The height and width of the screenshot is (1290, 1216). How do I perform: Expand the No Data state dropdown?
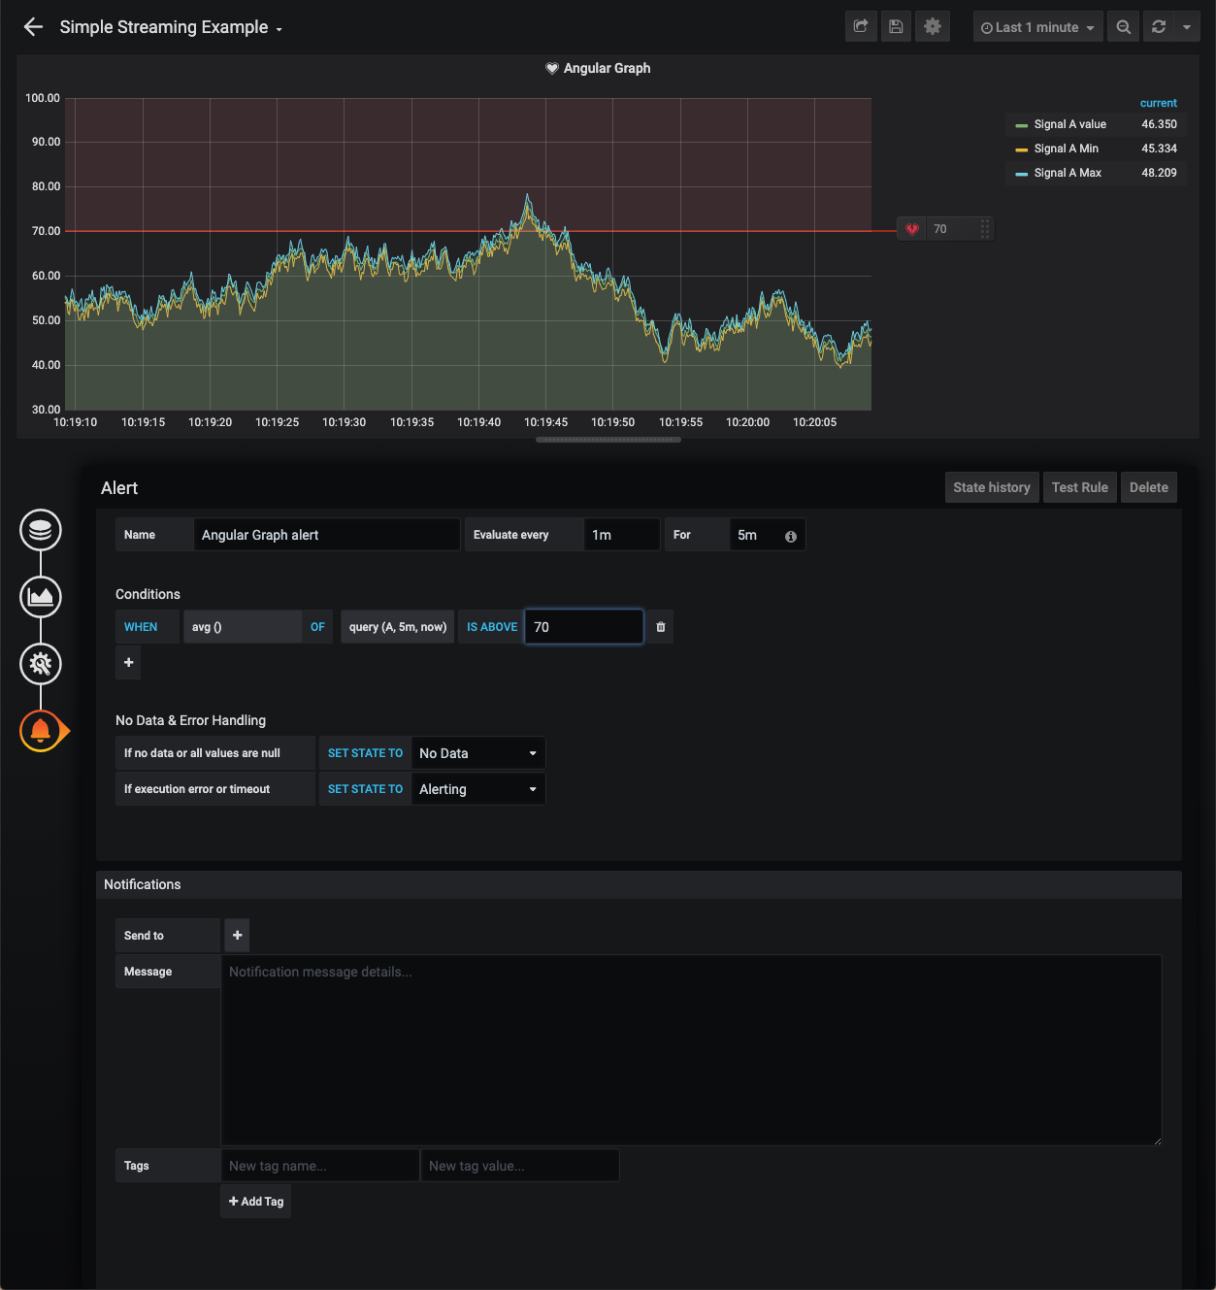477,753
